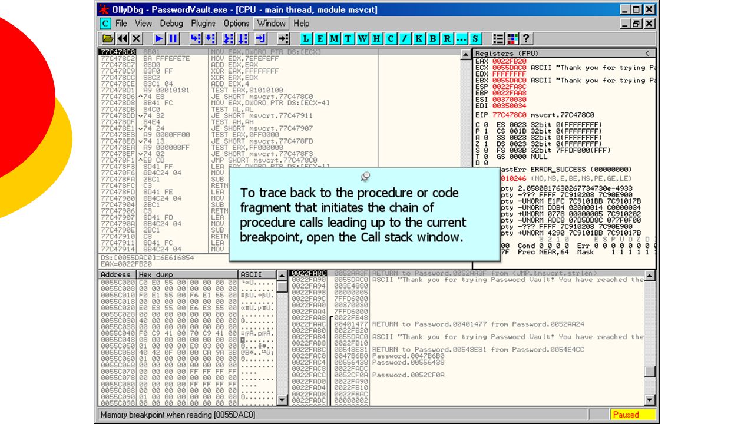Open the File menu
Image resolution: width=754 pixels, height=424 pixels.
(x=121, y=24)
